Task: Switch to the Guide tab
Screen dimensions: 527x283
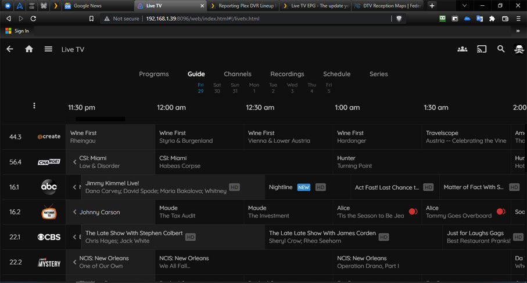Action: pos(196,74)
